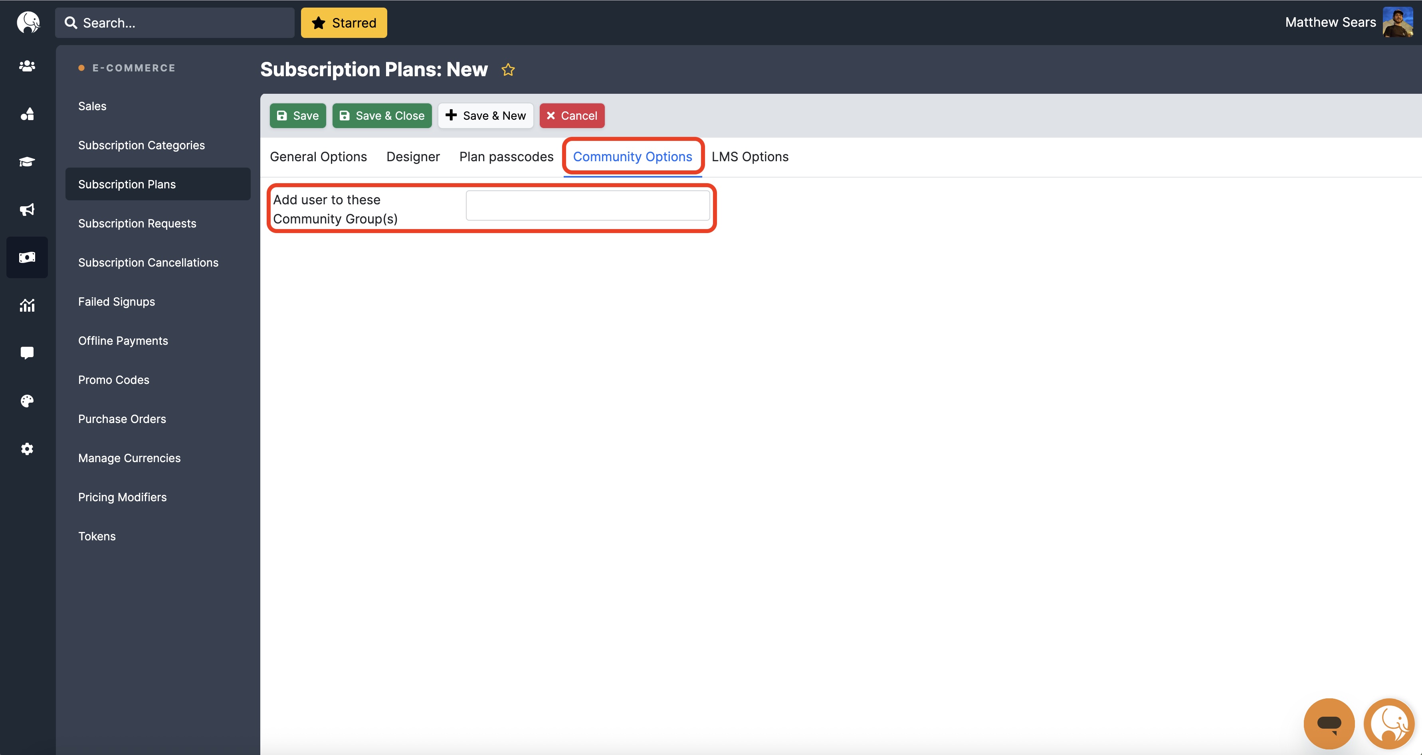Select the Plan passcodes tab
The height and width of the screenshot is (755, 1422).
506,157
